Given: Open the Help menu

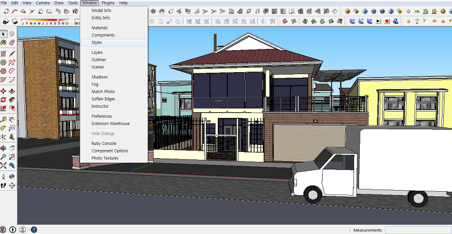Looking at the screenshot, I should pyautogui.click(x=123, y=3).
